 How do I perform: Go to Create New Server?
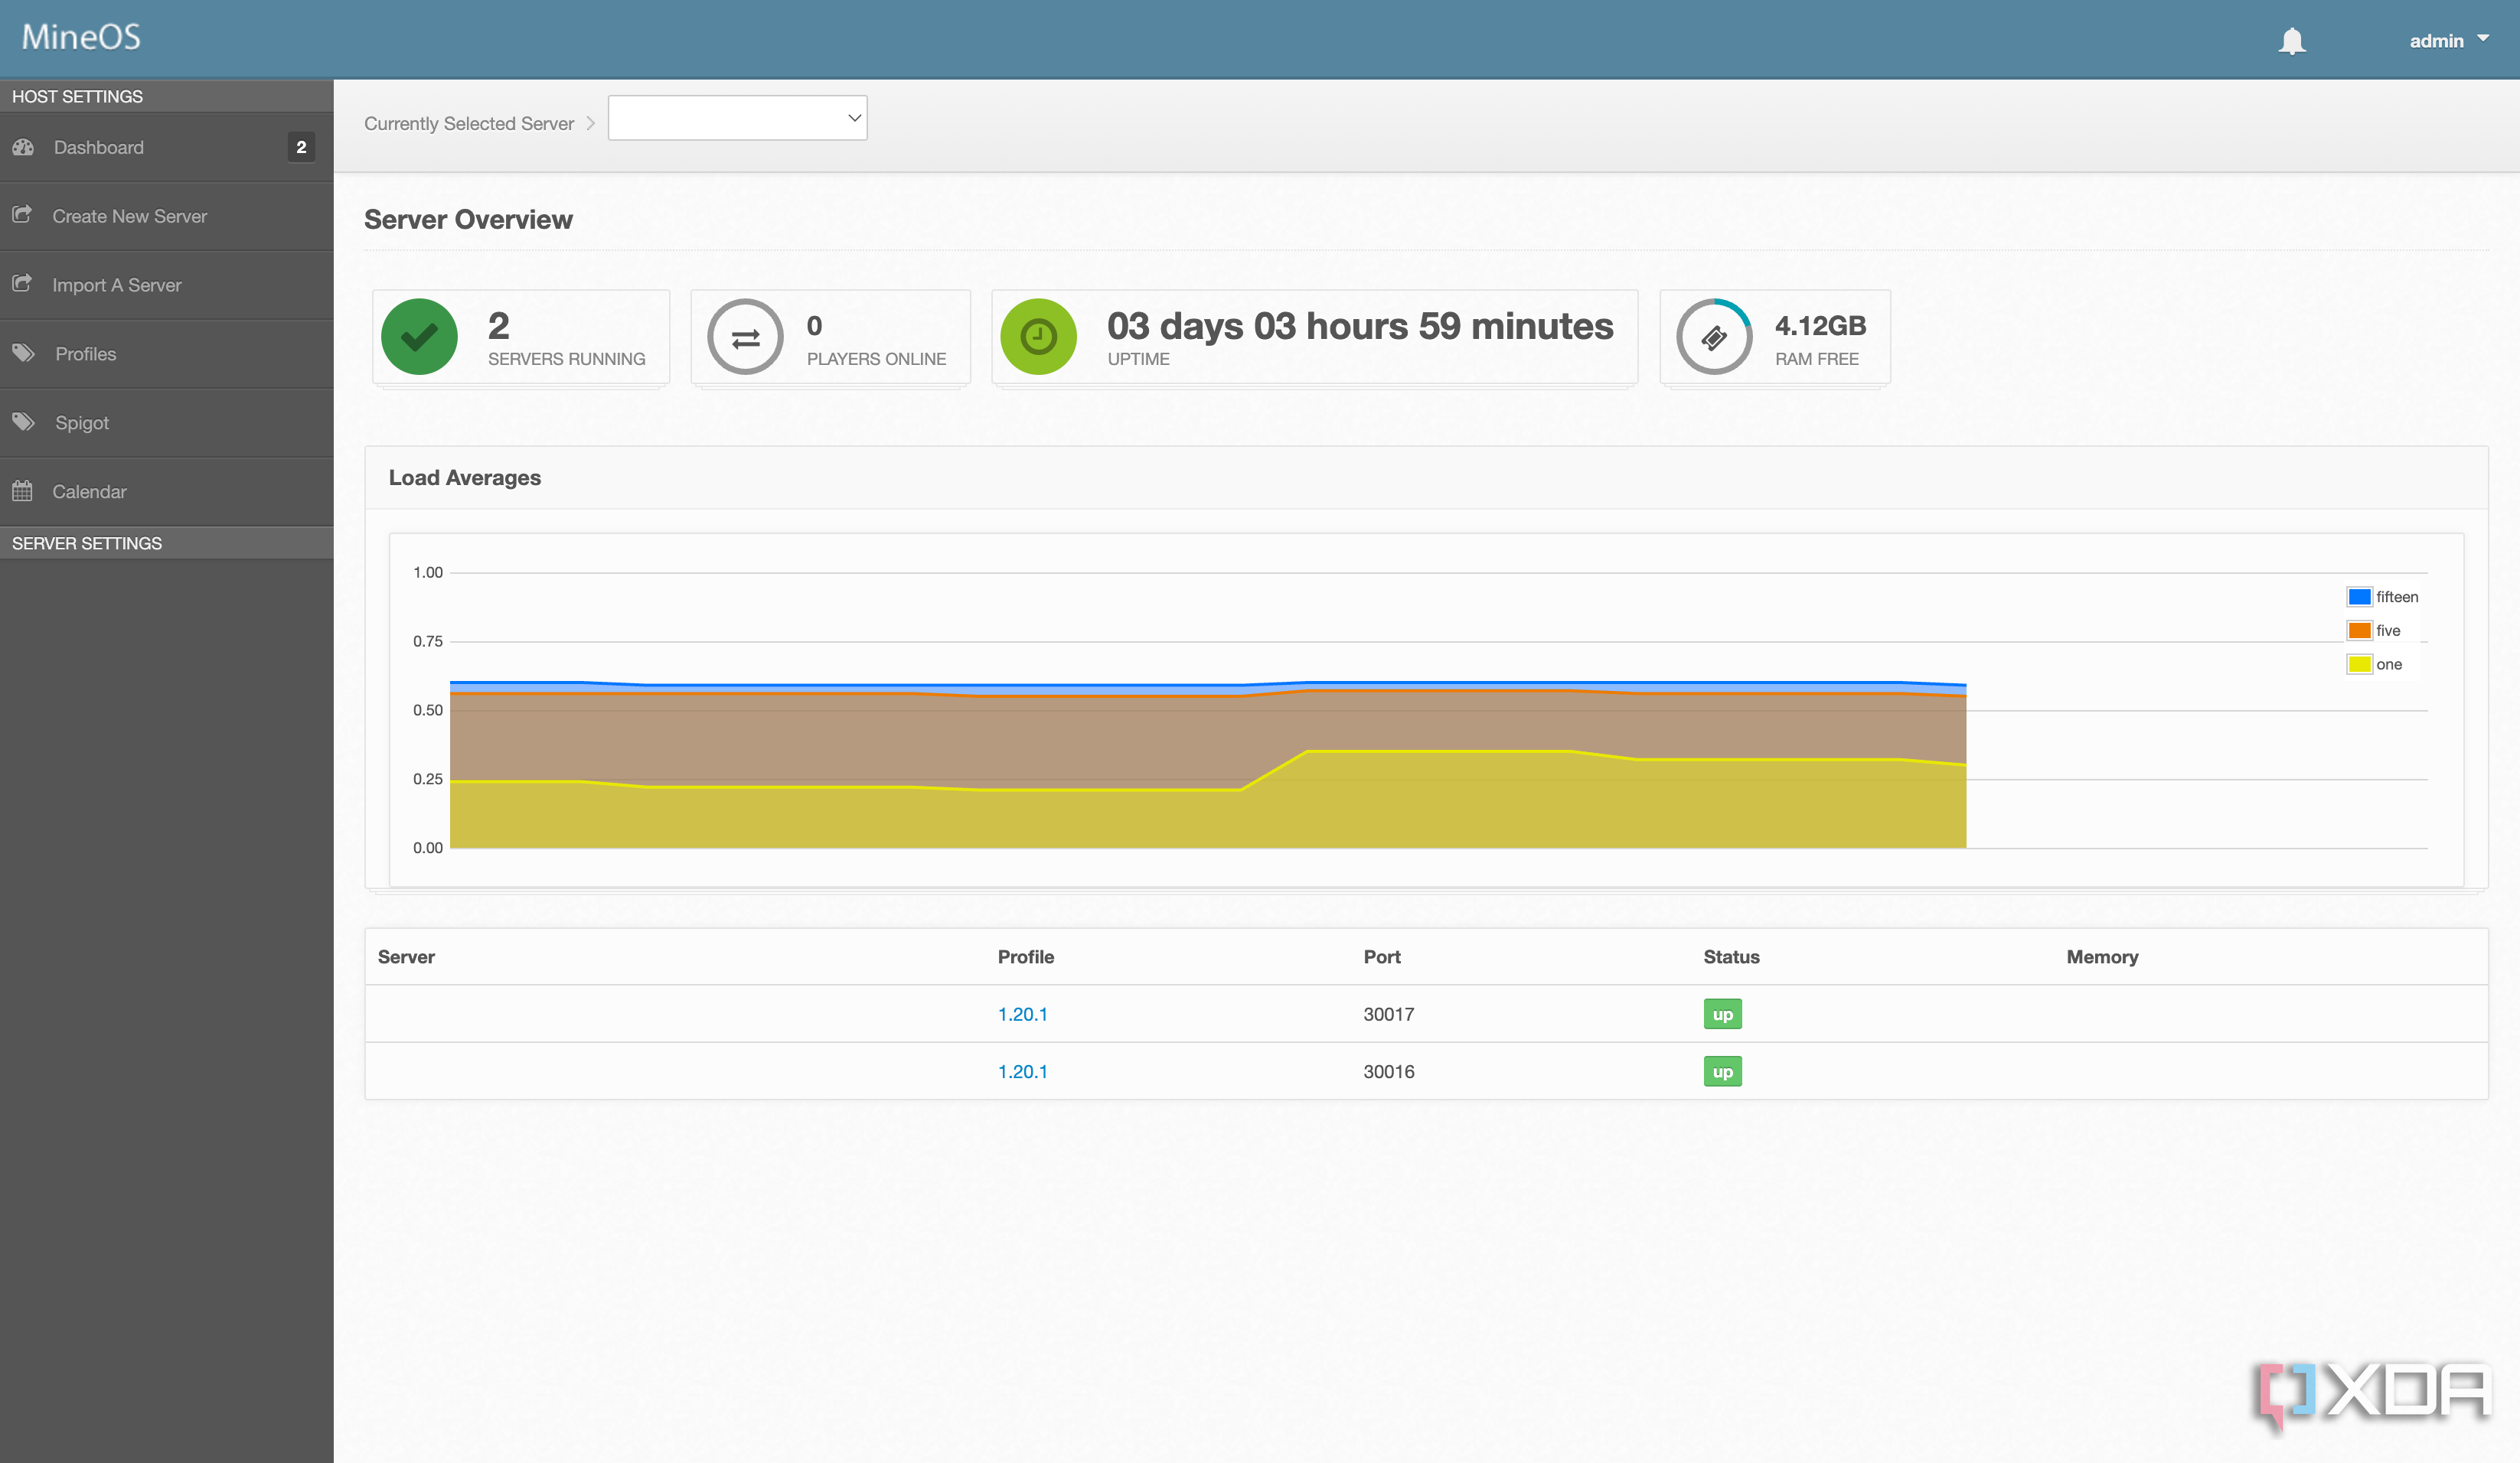click(x=166, y=216)
